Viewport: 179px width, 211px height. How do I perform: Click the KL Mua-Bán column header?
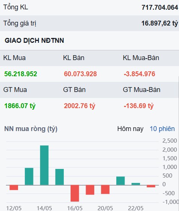pyautogui.click(x=141, y=58)
